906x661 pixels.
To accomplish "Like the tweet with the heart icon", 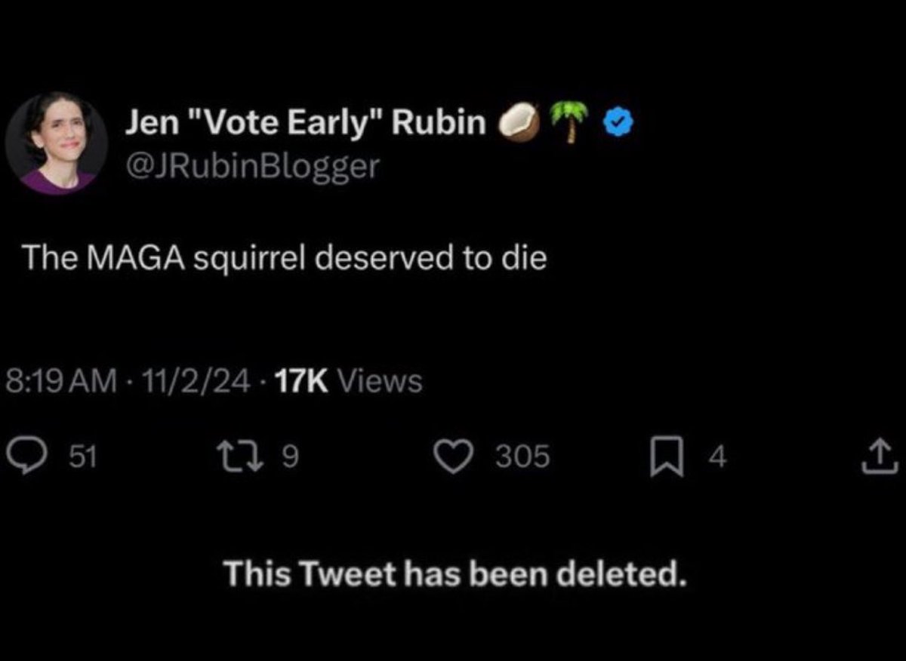I will click(x=455, y=456).
